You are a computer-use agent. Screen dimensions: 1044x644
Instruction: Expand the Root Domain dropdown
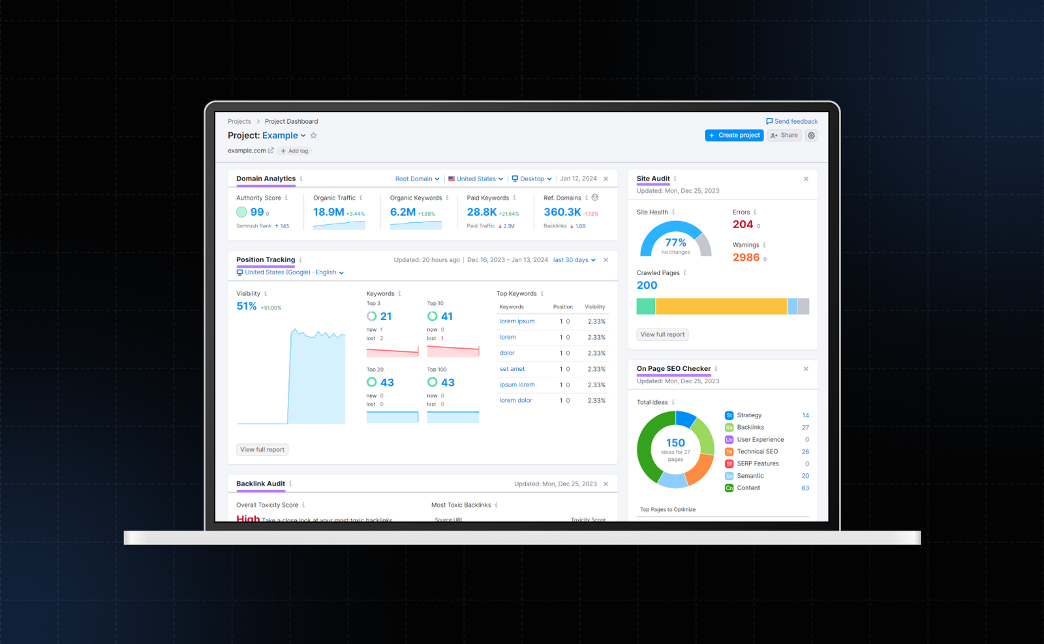point(417,179)
